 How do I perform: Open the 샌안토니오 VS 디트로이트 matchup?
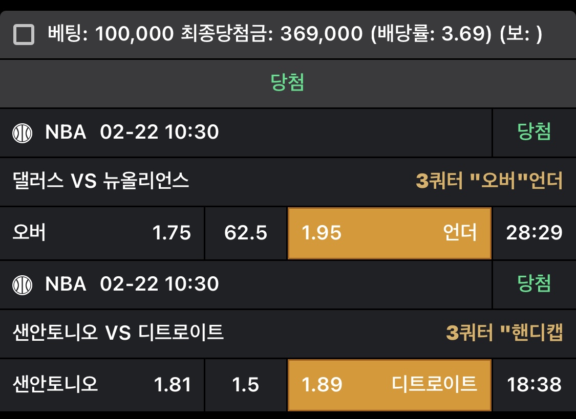118,333
